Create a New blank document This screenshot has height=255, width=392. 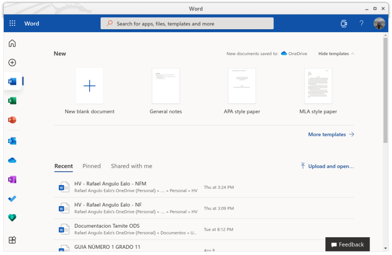(90, 86)
